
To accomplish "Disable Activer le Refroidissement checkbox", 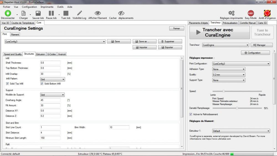I will (191, 114).
